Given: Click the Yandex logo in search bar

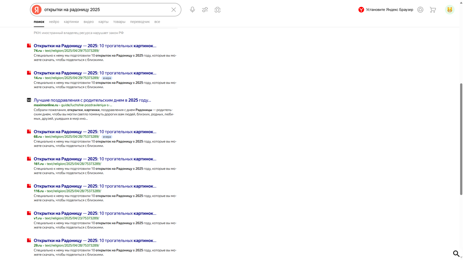Looking at the screenshot, I should [x=37, y=10].
